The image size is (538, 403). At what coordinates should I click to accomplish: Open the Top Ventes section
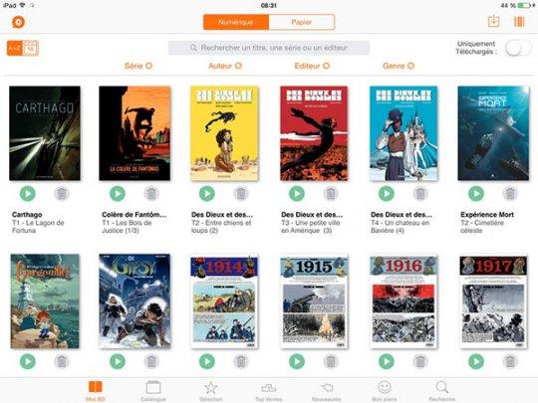269,391
